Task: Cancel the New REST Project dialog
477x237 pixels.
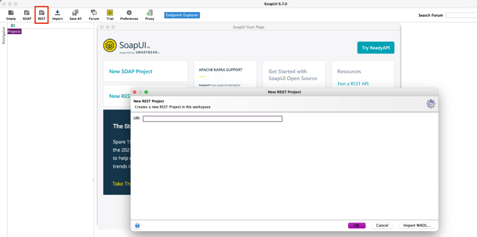Action: pyautogui.click(x=382, y=225)
